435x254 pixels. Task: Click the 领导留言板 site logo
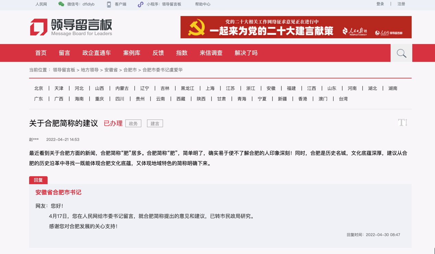[71, 27]
